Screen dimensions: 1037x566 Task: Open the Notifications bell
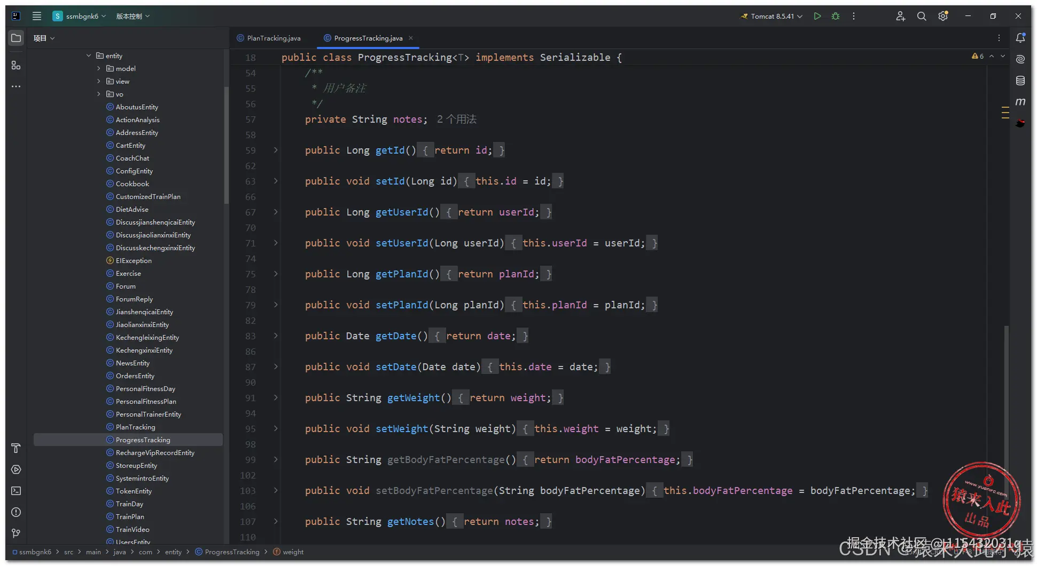(1020, 38)
